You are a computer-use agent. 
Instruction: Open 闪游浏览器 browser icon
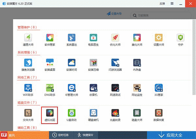115,65
